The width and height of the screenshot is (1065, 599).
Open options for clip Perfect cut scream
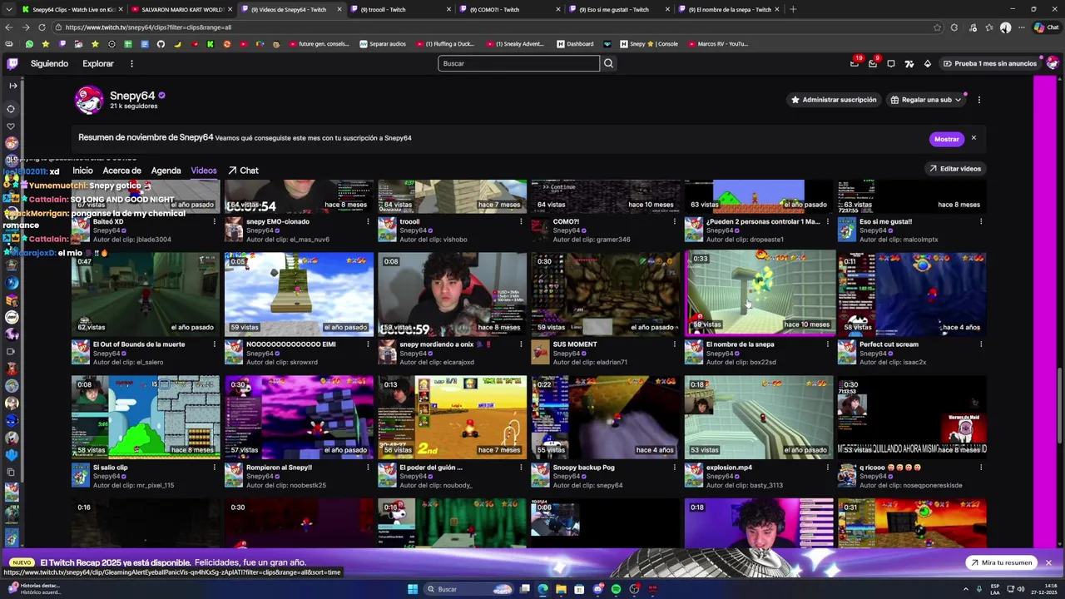coord(981,344)
